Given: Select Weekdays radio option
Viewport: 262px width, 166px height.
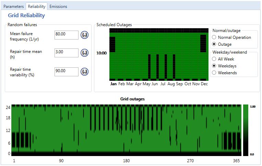Looking at the screenshot, I should coord(214,66).
